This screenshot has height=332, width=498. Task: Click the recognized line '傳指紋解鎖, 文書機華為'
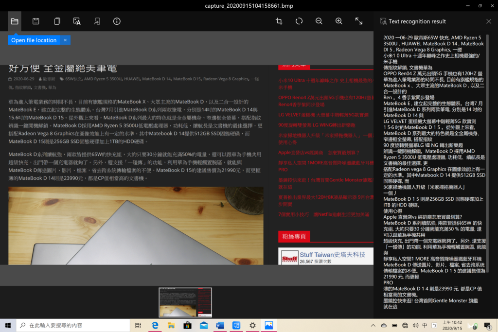click(408, 68)
